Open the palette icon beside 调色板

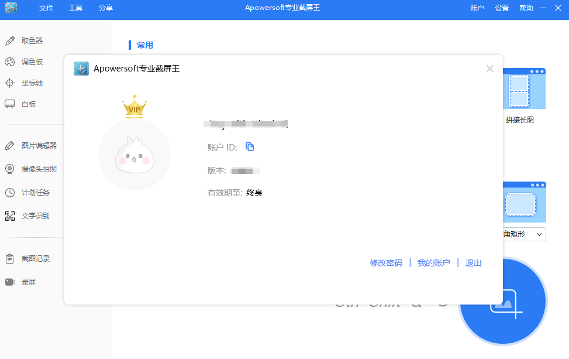tap(10, 61)
